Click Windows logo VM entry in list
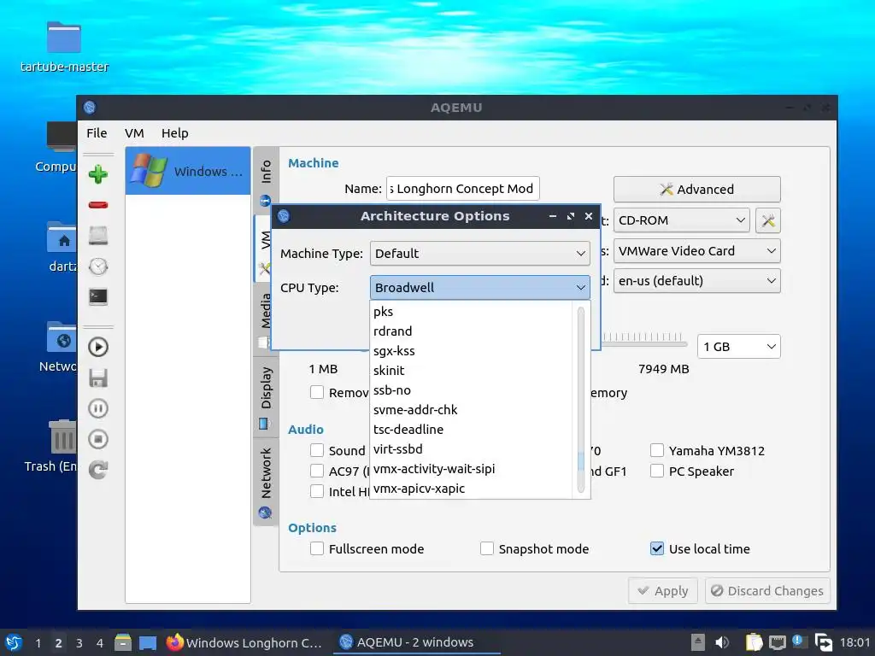This screenshot has width=875, height=656. (188, 171)
